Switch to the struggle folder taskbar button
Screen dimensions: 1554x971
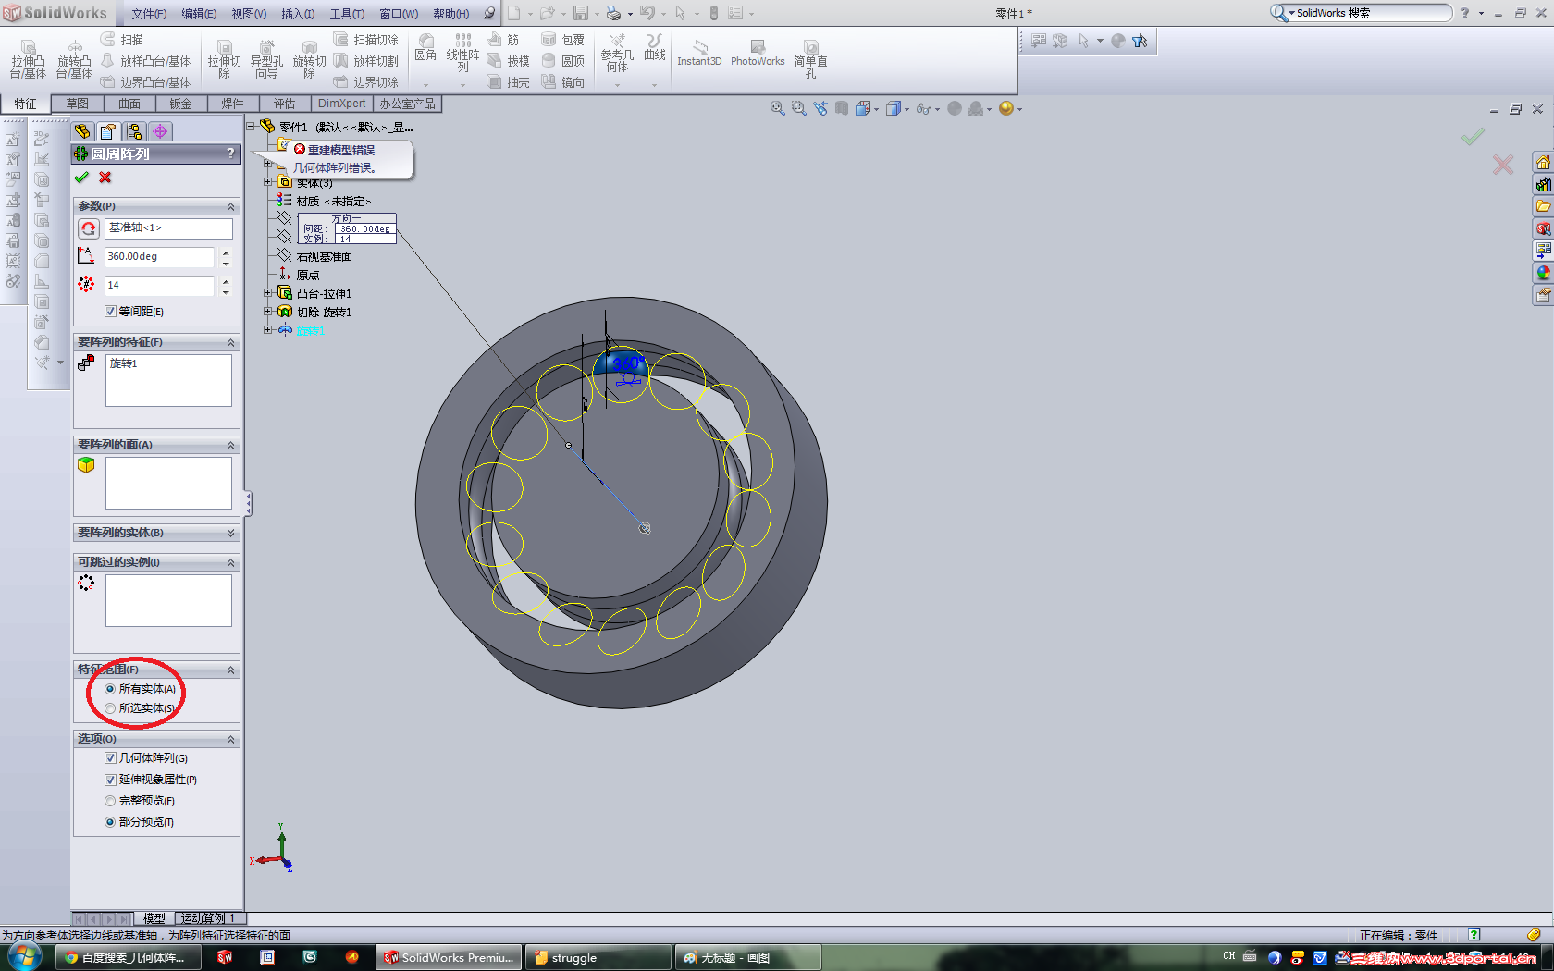pos(598,958)
